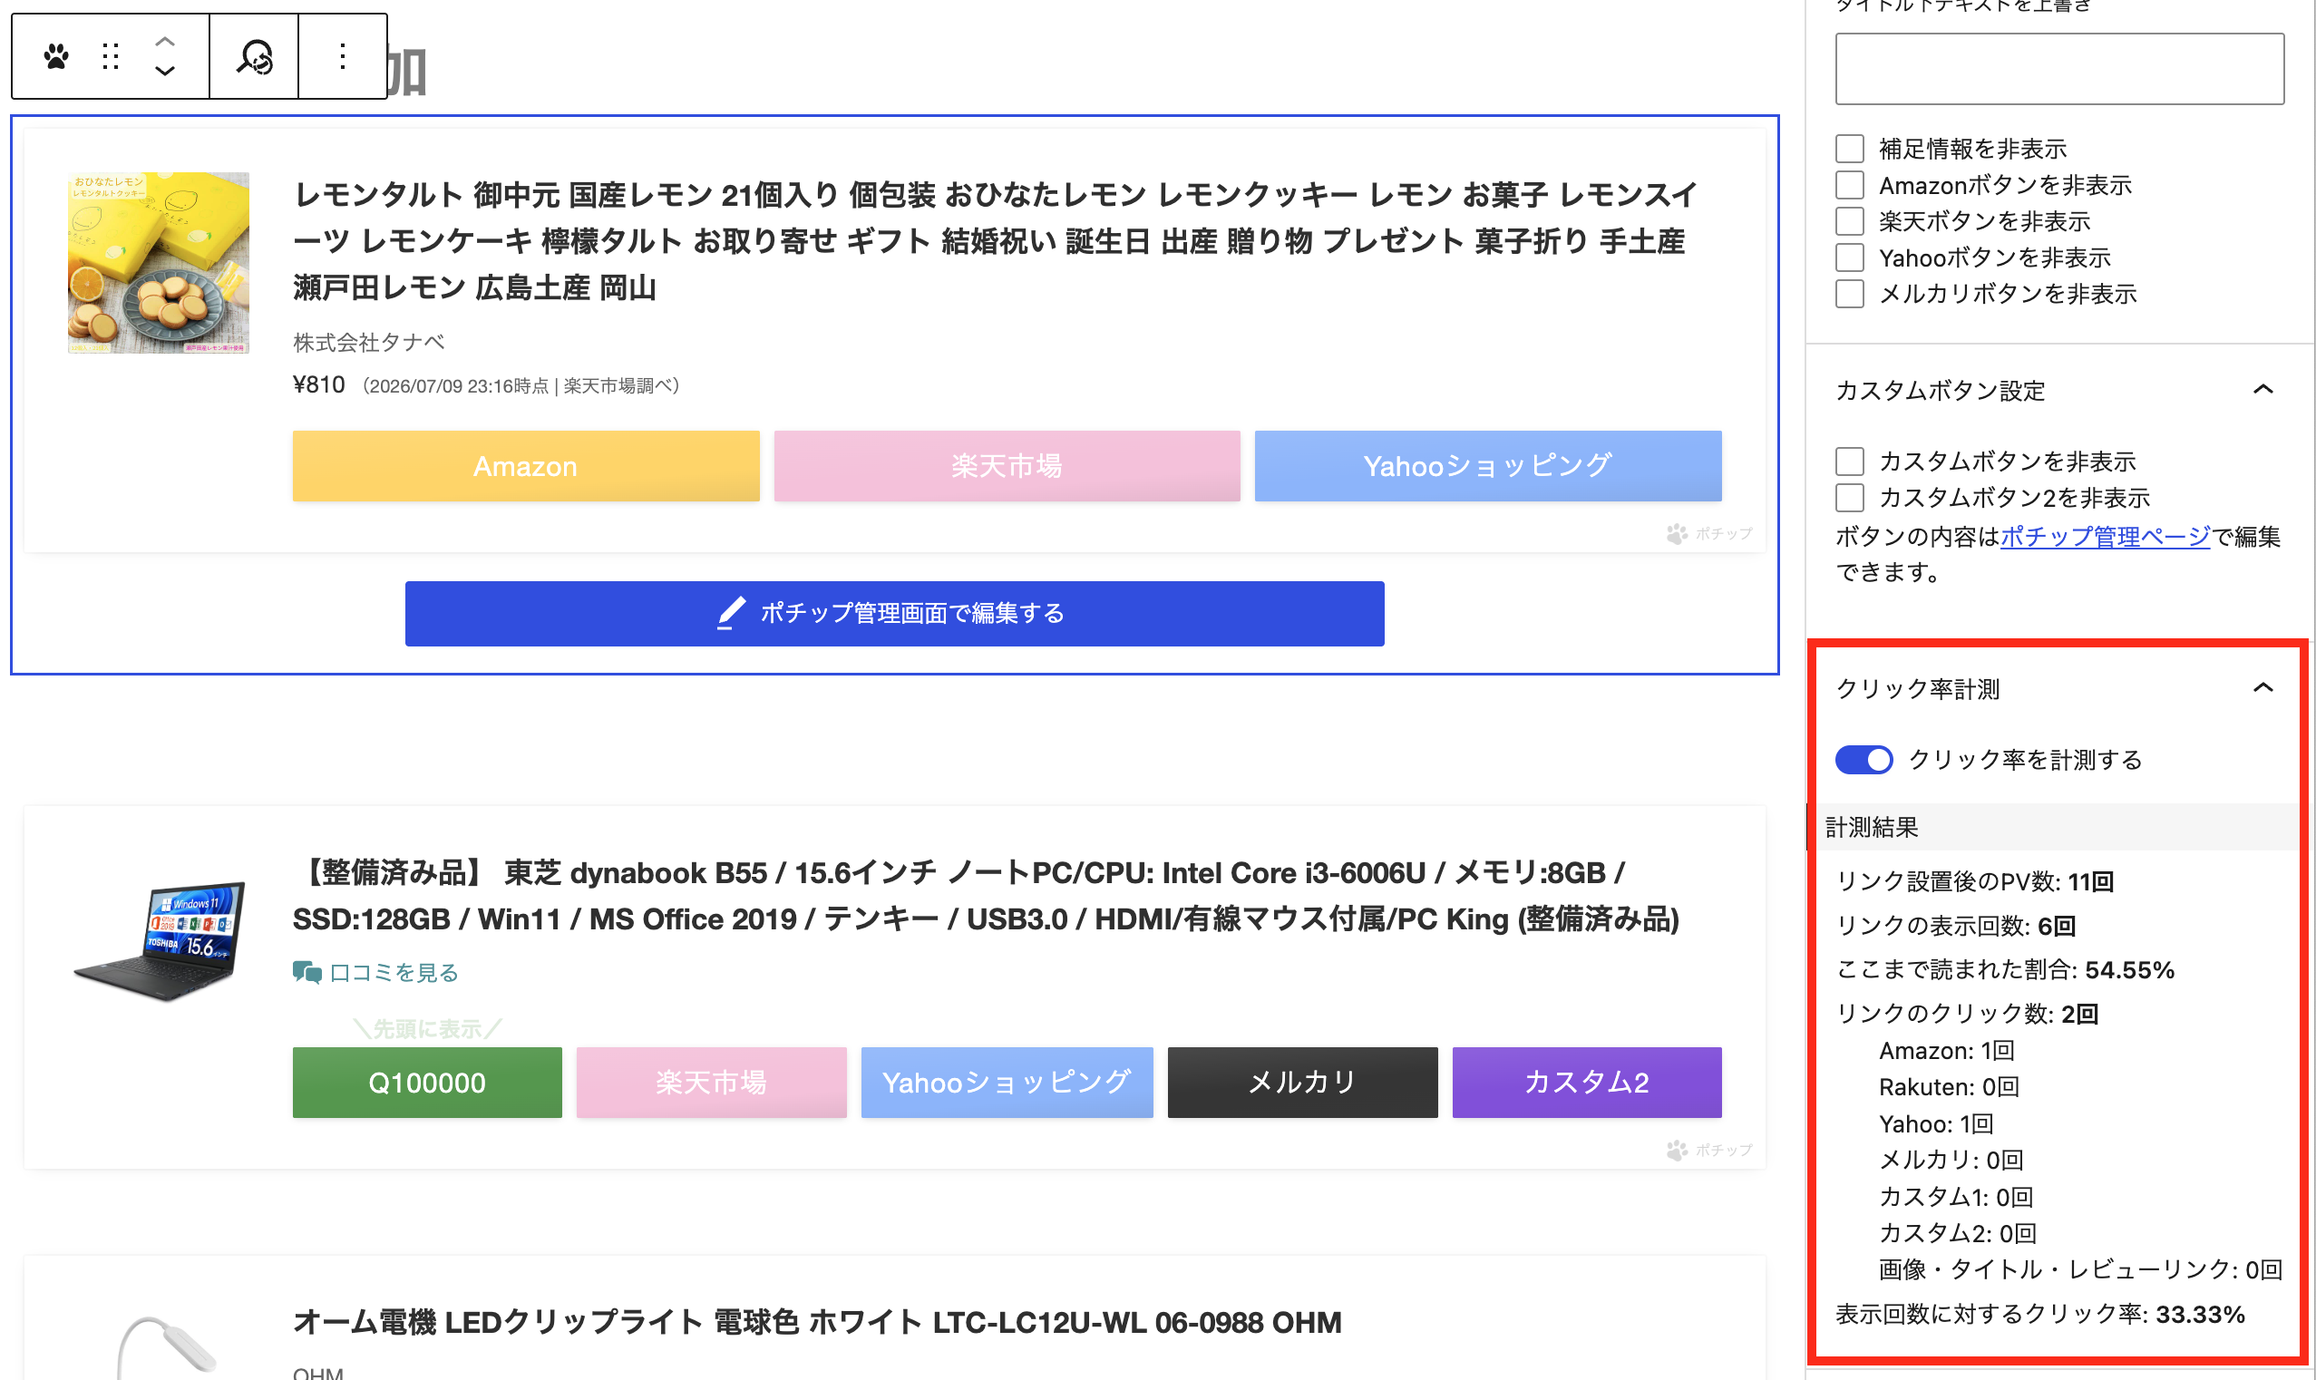The height and width of the screenshot is (1380, 2316).
Task: Click ここまで読まれた割合: 54.55% text
Action: click(x=2005, y=970)
